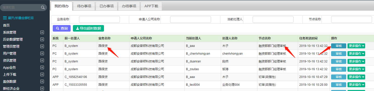Expand 系统管理 plus icon
The height and width of the screenshot is (91, 374).
(x=42, y=32)
